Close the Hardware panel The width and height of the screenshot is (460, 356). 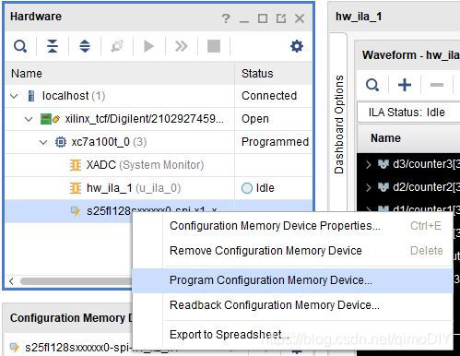(300, 18)
